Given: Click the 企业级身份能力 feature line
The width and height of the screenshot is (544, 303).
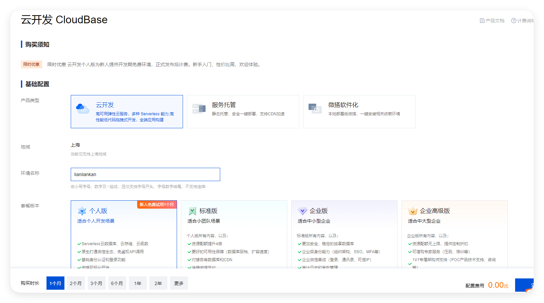Looking at the screenshot, I should (339, 252).
